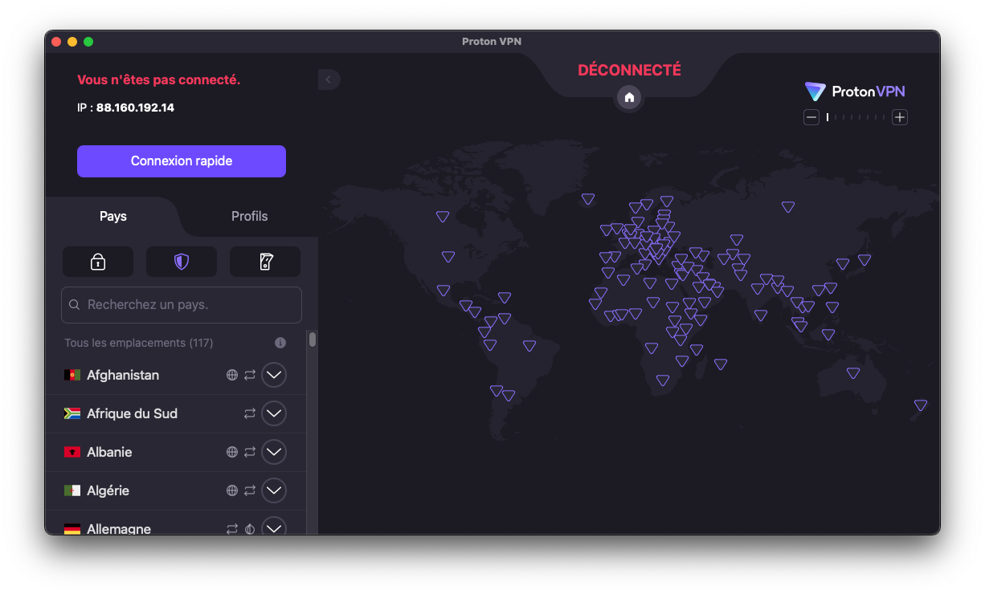
Task: Select Algérie country name
Action: (x=108, y=490)
